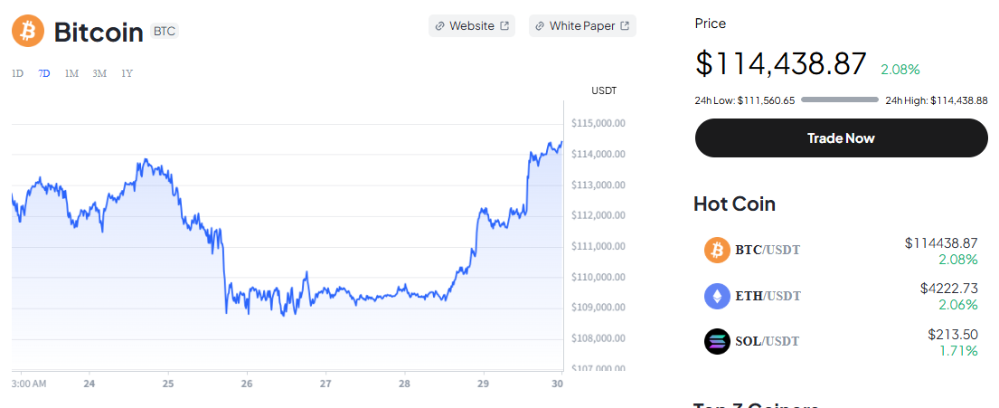Screen dimensions: 999x408
Task: Click the BTC ticker badge
Action: point(165,32)
